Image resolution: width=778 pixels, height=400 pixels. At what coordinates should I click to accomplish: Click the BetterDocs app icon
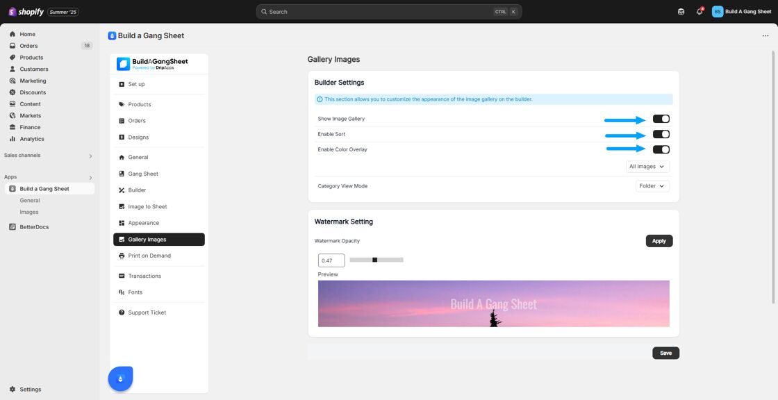[13, 227]
